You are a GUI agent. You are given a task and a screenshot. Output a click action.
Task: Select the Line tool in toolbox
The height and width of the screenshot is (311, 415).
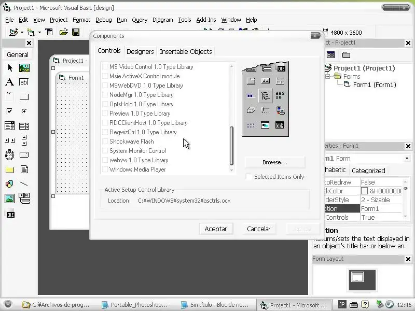[24, 184]
